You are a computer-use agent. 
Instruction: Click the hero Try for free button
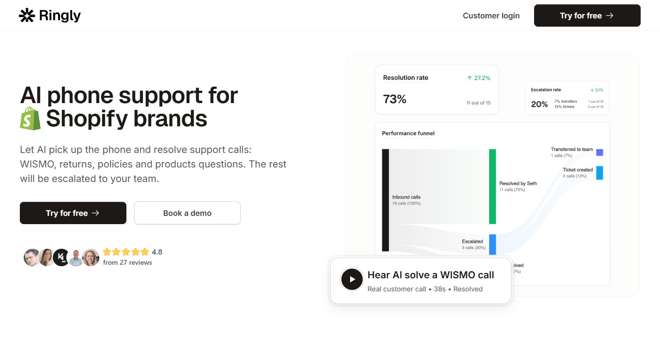click(73, 212)
